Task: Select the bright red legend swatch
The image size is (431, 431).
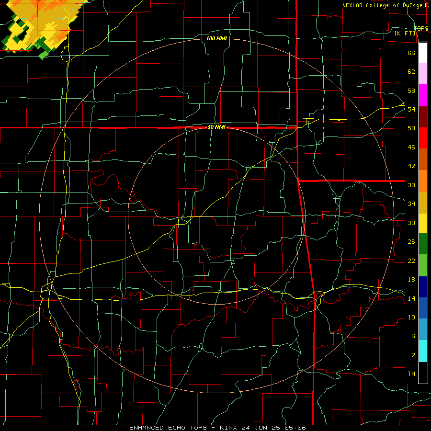Action: click(423, 138)
